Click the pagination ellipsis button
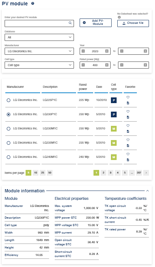The image size is (155, 267). pos(132,173)
